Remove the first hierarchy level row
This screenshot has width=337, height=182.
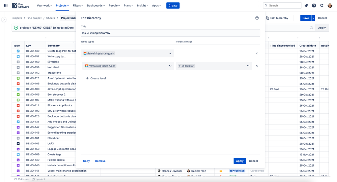(257, 53)
